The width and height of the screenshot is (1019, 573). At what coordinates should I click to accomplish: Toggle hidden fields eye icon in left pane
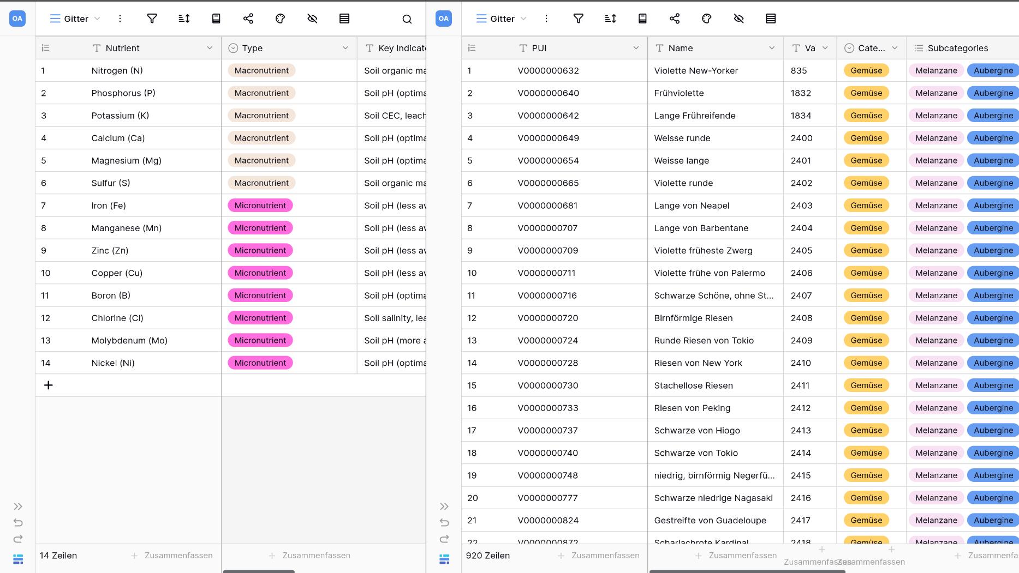[312, 19]
